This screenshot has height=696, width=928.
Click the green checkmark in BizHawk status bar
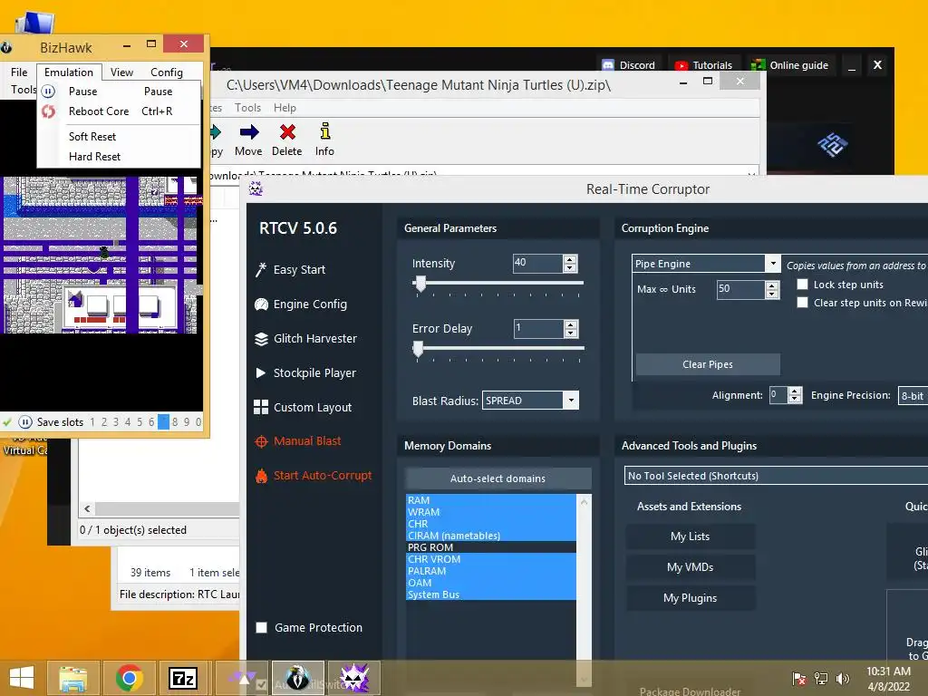click(x=7, y=422)
